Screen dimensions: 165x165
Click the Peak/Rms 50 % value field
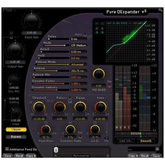coord(46,137)
